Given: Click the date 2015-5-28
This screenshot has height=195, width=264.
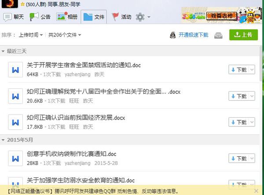Looking at the screenshot, I should click(106, 163).
